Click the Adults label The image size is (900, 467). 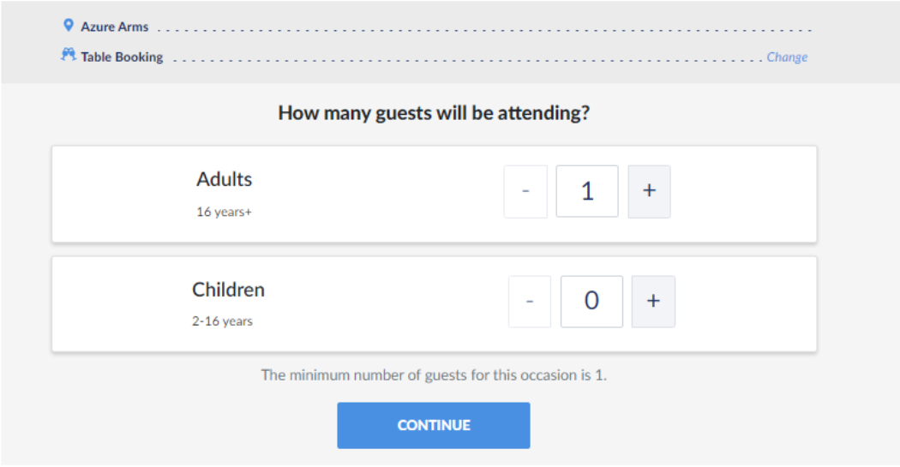tap(225, 179)
